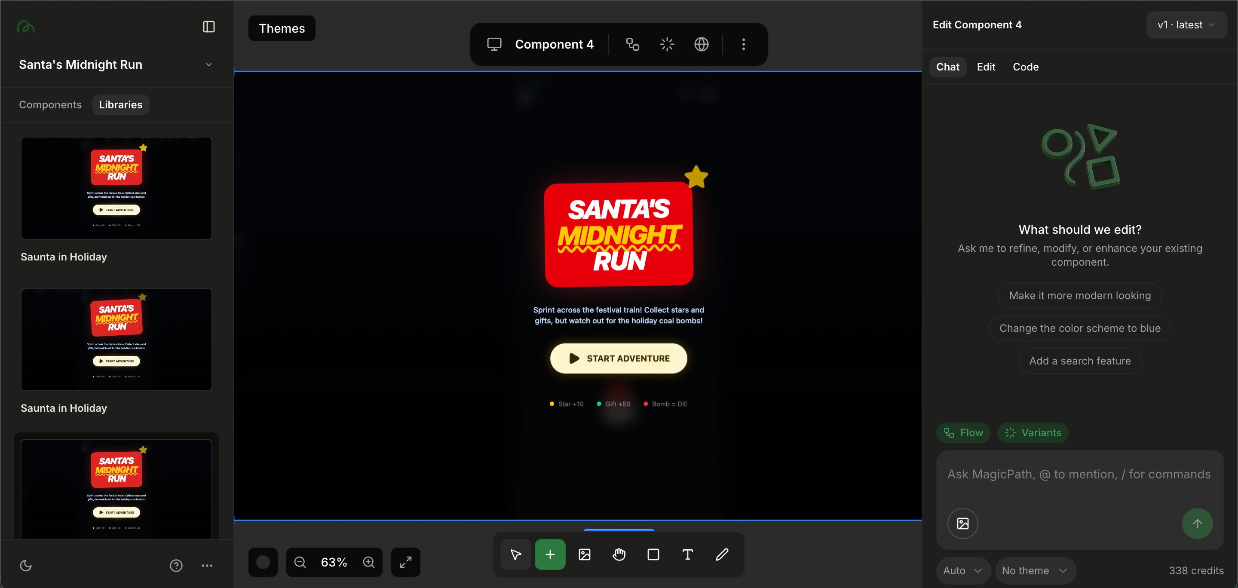Open the globe publish icon
The width and height of the screenshot is (1238, 588).
pyautogui.click(x=701, y=44)
